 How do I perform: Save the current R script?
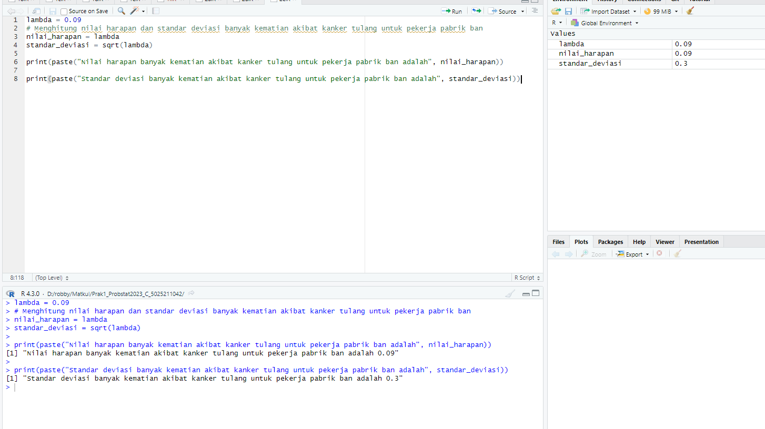(x=53, y=11)
